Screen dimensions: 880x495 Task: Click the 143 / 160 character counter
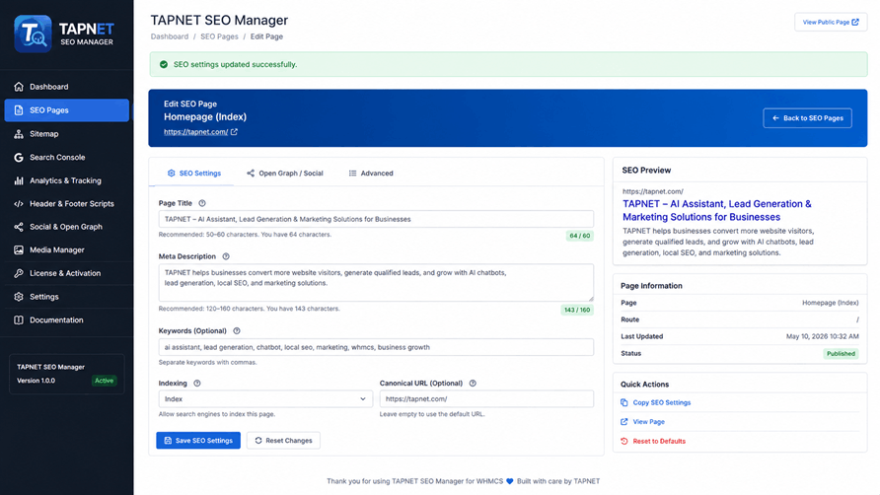click(x=577, y=310)
